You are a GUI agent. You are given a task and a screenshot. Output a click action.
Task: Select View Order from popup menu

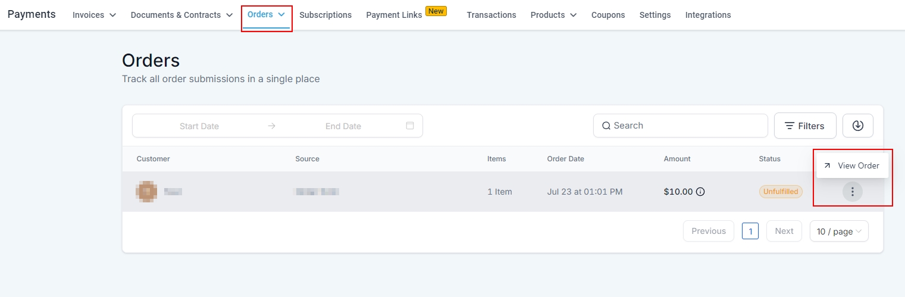click(x=852, y=165)
